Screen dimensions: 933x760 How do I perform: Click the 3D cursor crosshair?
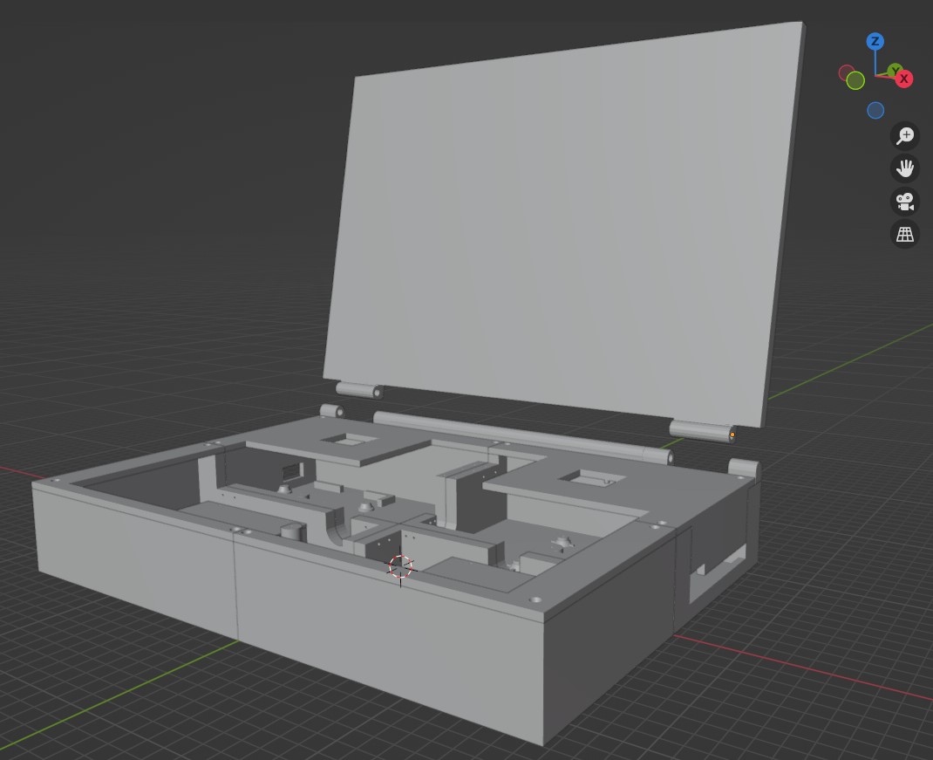point(400,567)
